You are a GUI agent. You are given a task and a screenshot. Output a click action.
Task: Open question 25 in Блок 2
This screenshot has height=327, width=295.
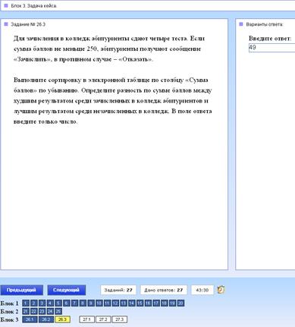[58, 311]
